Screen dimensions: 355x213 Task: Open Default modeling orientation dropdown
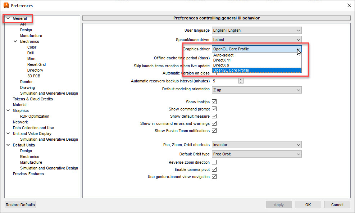[x=256, y=90]
